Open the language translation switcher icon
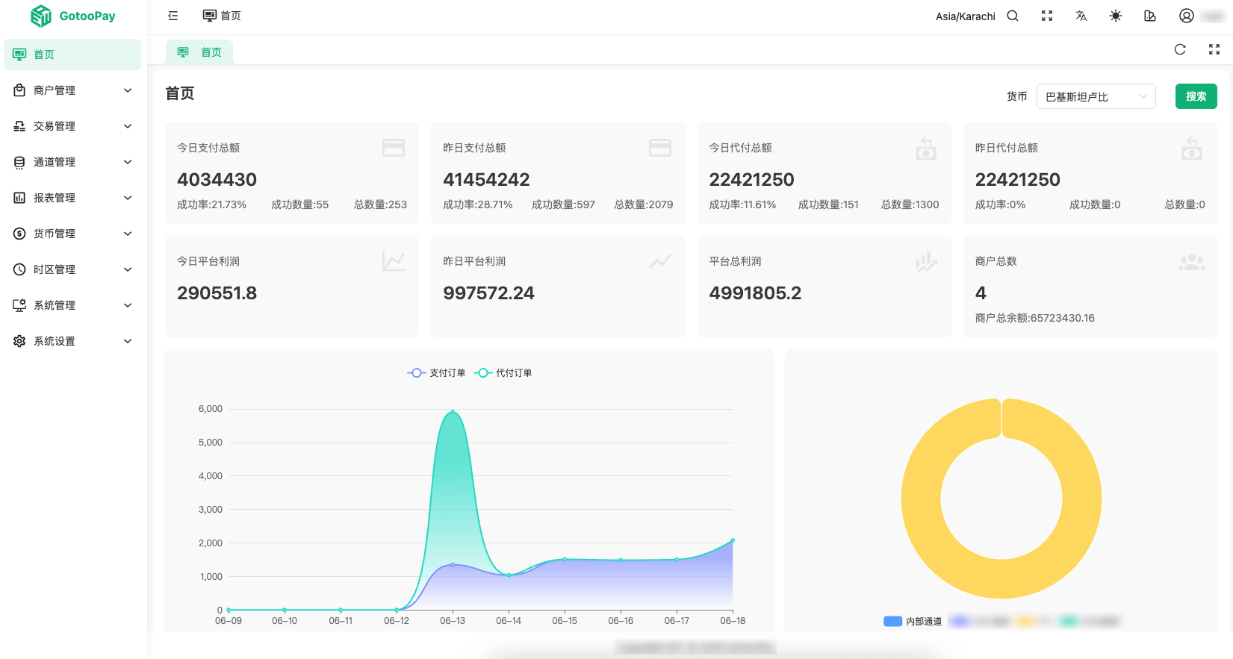 tap(1081, 16)
